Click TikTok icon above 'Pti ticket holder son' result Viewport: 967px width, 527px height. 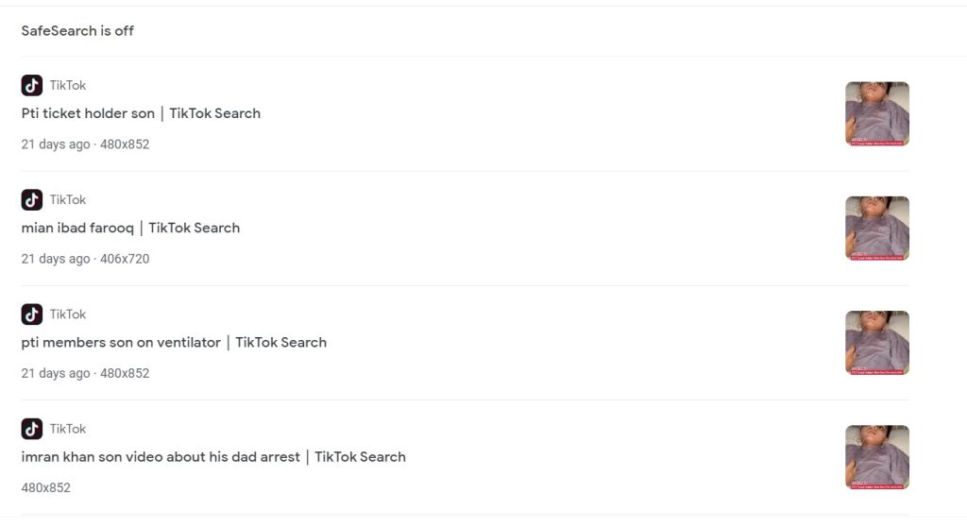coord(32,85)
